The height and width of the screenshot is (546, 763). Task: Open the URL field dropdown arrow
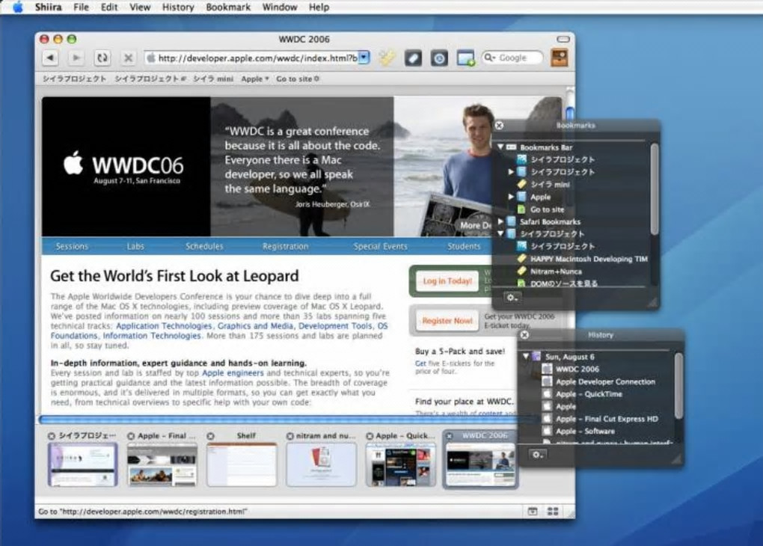click(364, 58)
